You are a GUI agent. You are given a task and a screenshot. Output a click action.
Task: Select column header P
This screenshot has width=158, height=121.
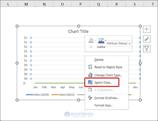(80, 4)
